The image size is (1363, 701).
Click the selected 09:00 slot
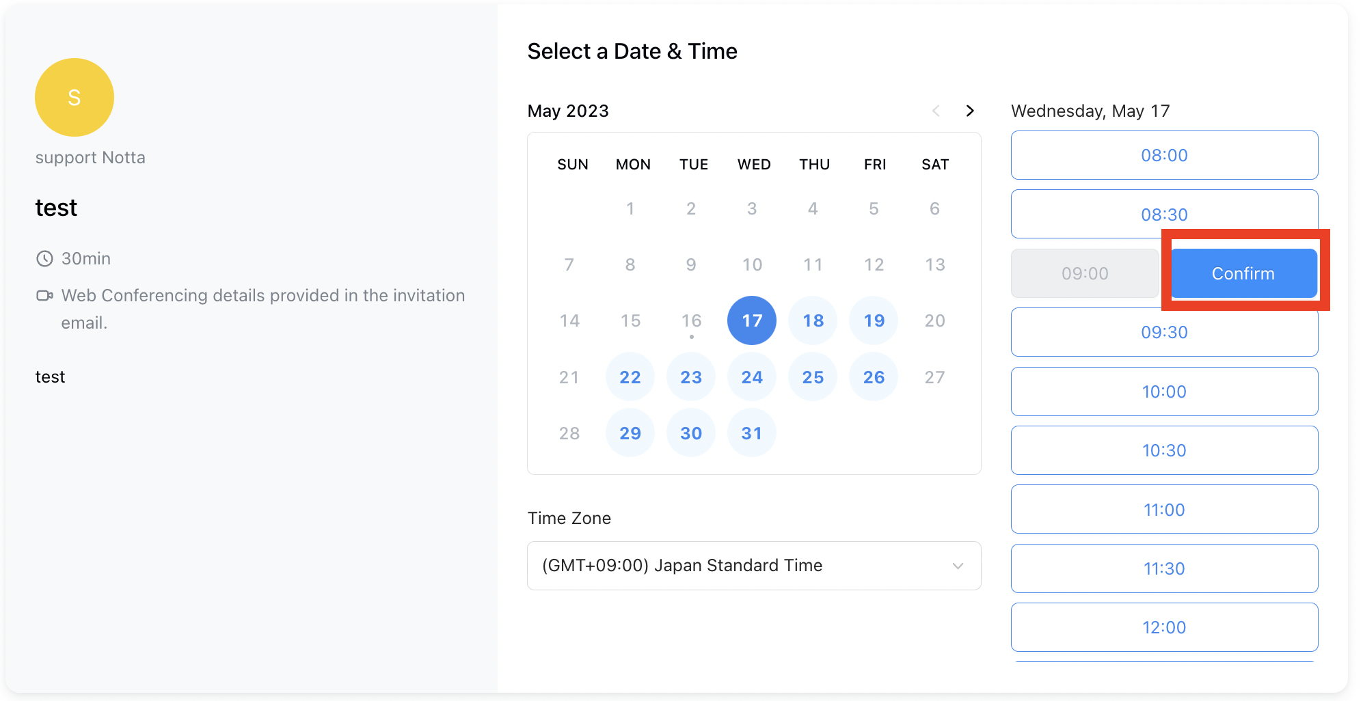(x=1085, y=273)
